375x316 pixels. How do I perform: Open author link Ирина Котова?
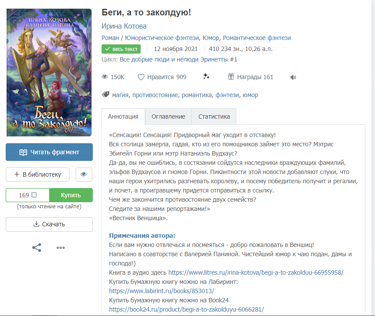[124, 26]
